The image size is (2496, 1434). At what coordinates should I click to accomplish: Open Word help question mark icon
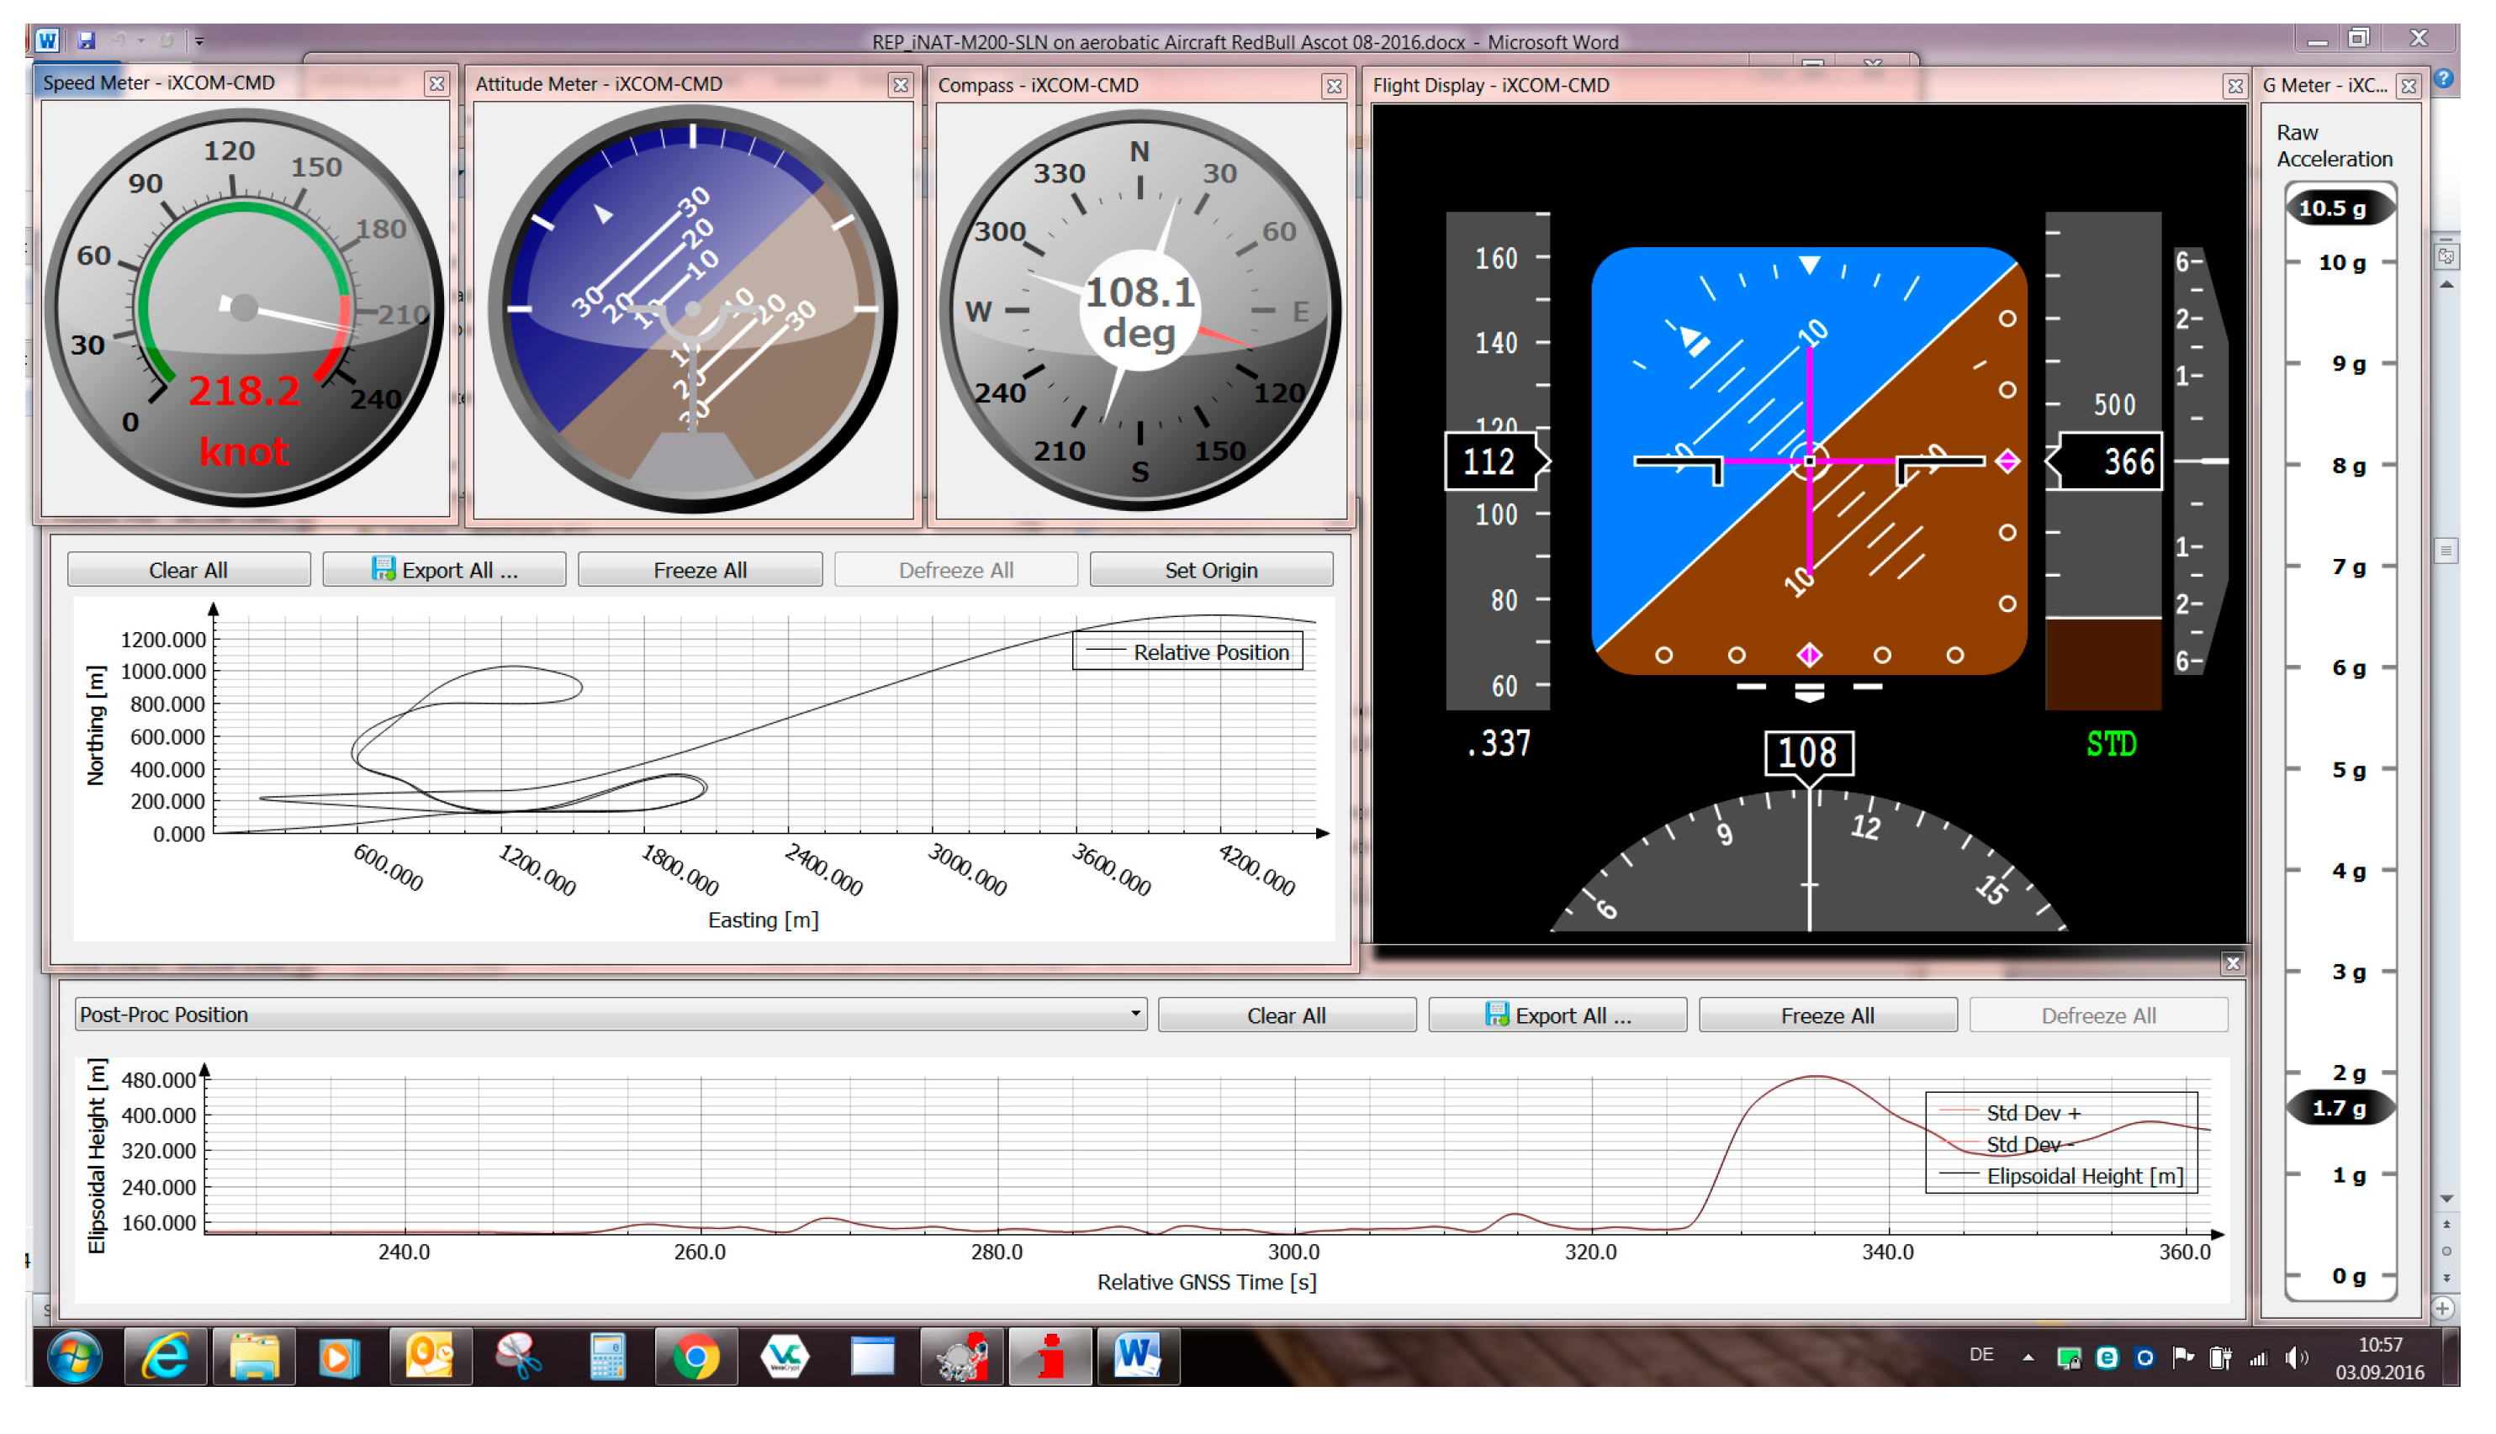click(x=2446, y=78)
